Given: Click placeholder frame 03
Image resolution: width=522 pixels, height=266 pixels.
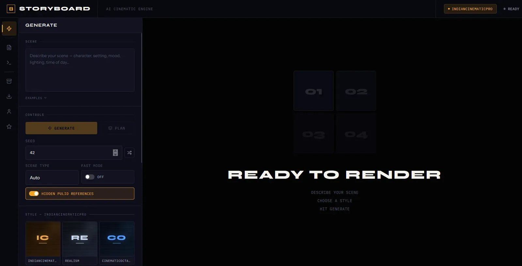Looking at the screenshot, I should 314,133.
